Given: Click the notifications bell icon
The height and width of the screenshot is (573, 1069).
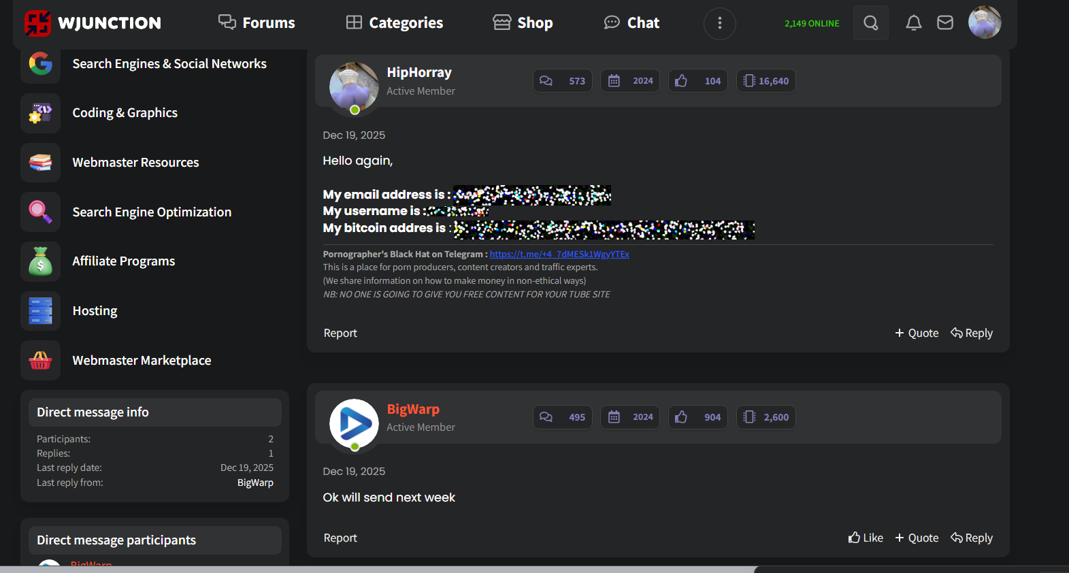Looking at the screenshot, I should coord(913,23).
